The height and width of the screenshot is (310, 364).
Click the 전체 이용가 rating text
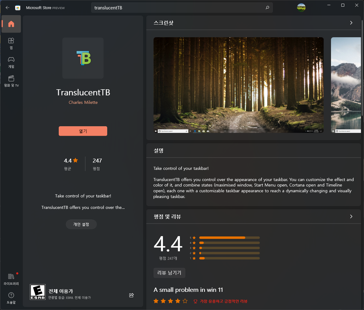click(x=61, y=291)
